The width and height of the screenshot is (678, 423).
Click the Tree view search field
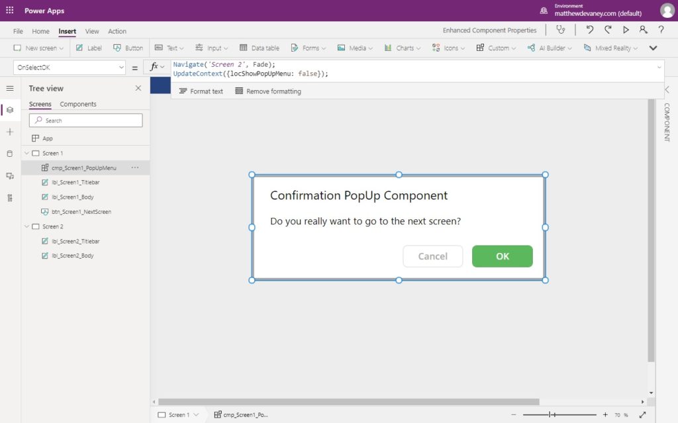[x=85, y=120]
